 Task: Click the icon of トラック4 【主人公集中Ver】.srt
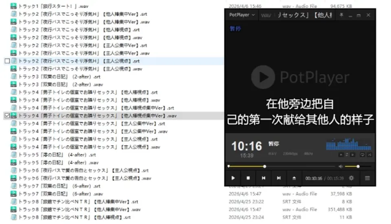coord(13,124)
